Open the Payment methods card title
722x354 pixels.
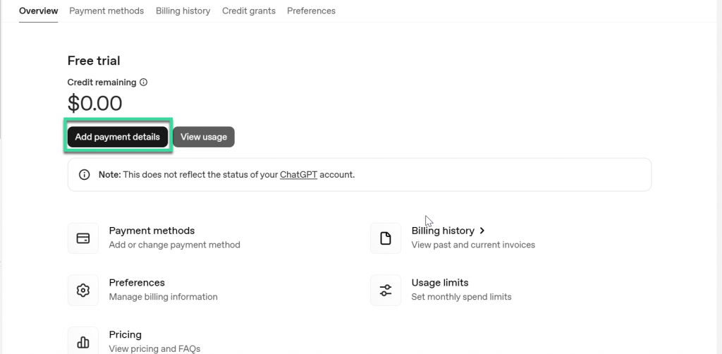152,231
